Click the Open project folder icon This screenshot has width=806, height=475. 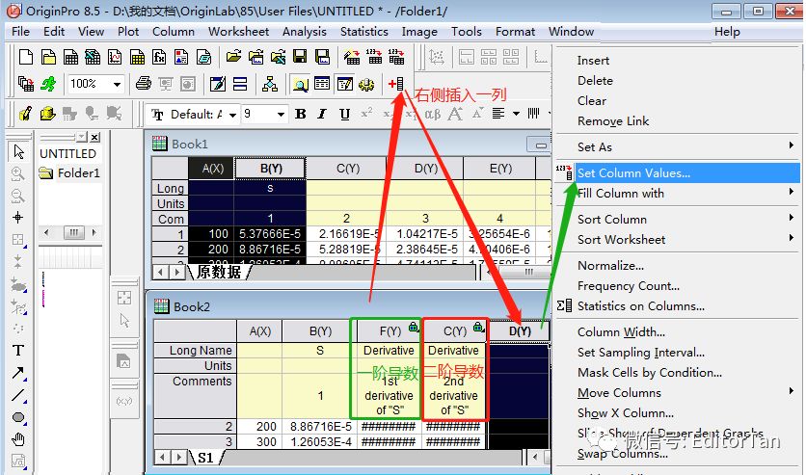[233, 57]
